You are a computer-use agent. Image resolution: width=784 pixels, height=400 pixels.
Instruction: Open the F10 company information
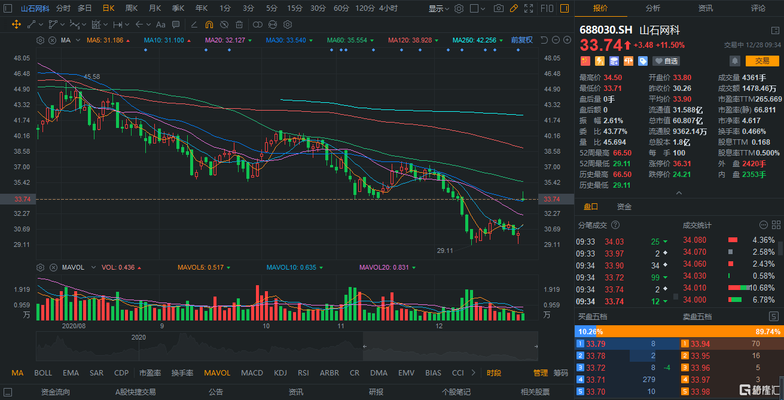click(x=547, y=8)
